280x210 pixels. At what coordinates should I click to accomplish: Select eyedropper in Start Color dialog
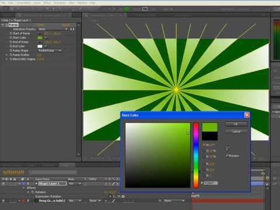228,149
